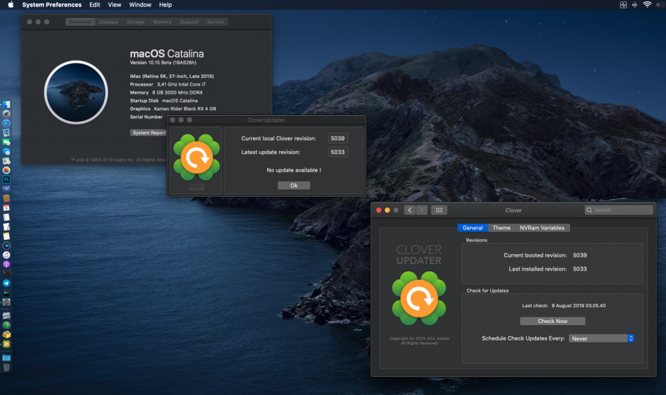Screen dimensions: 666x395
Task: Click large Clover Updater logo in preferences
Action: coord(419,299)
